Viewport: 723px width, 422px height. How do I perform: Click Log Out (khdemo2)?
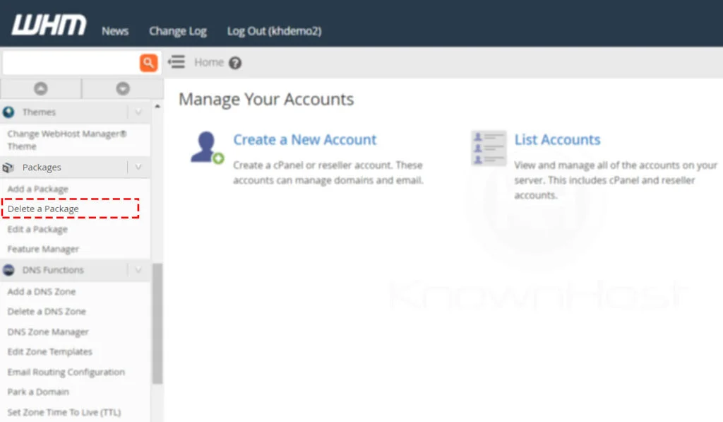pyautogui.click(x=274, y=31)
